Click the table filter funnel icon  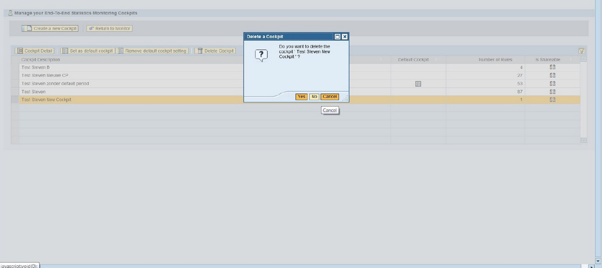(x=581, y=51)
